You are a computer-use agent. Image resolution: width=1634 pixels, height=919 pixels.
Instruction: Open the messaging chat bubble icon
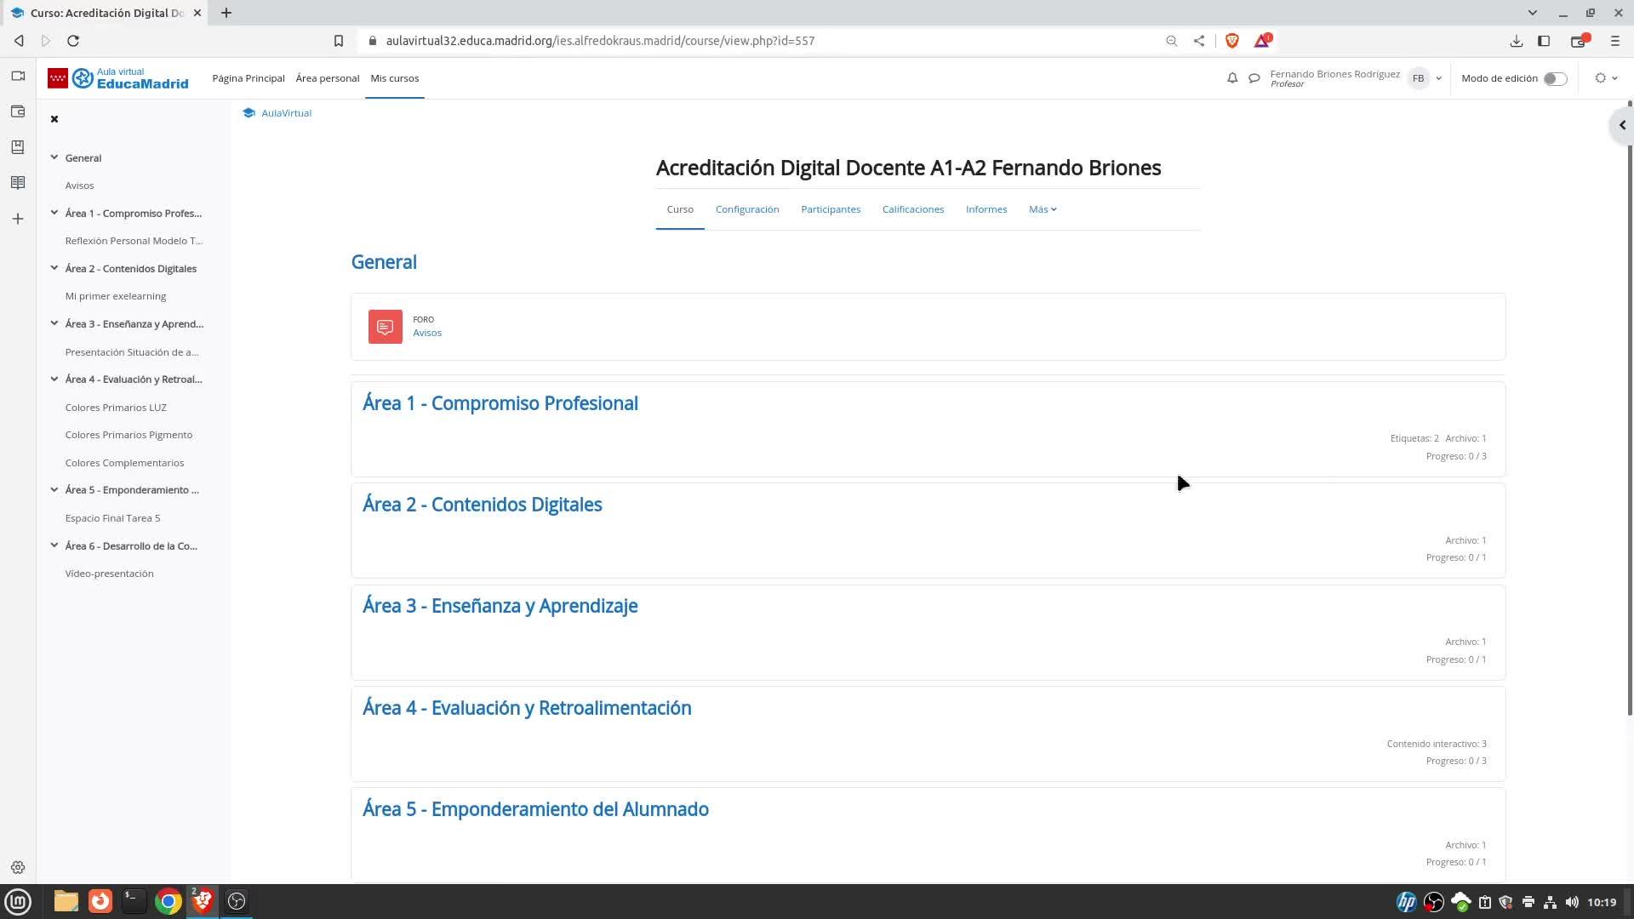tap(1254, 78)
